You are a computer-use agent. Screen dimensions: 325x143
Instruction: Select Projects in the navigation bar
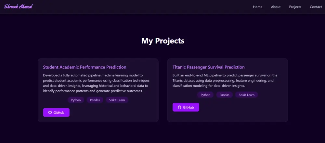(x=295, y=7)
